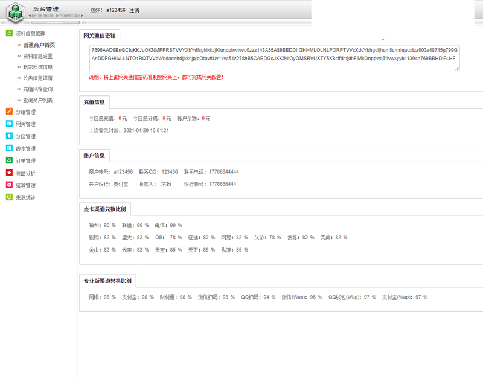The image size is (483, 380).
Task: Collapse the 资料信息管理 menu section
Action: (x=30, y=34)
